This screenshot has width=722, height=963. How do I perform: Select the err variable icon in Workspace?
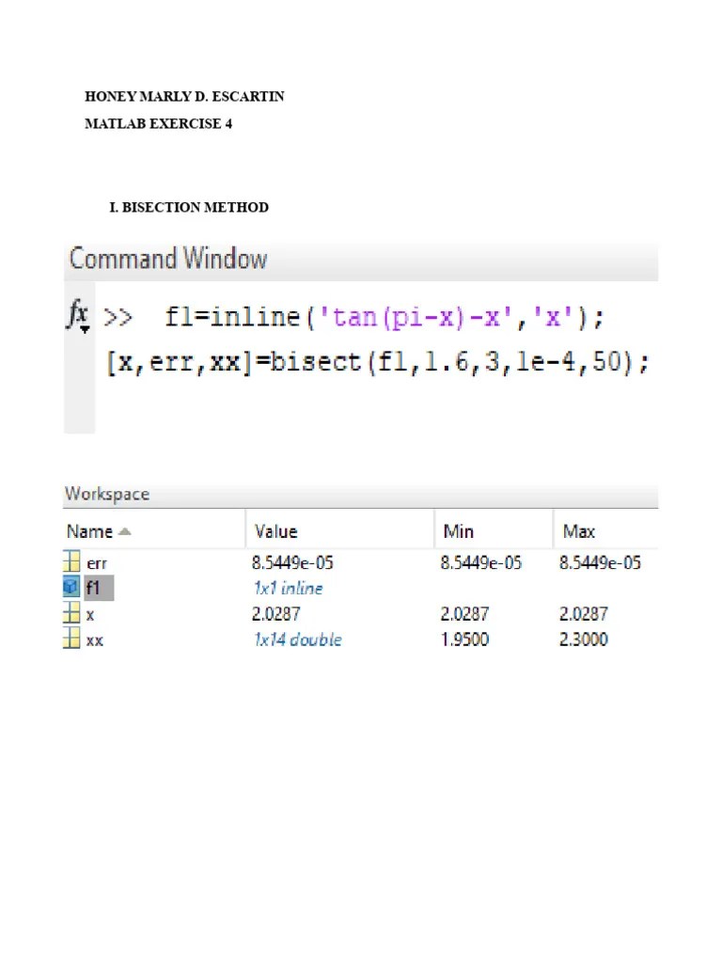pos(71,561)
